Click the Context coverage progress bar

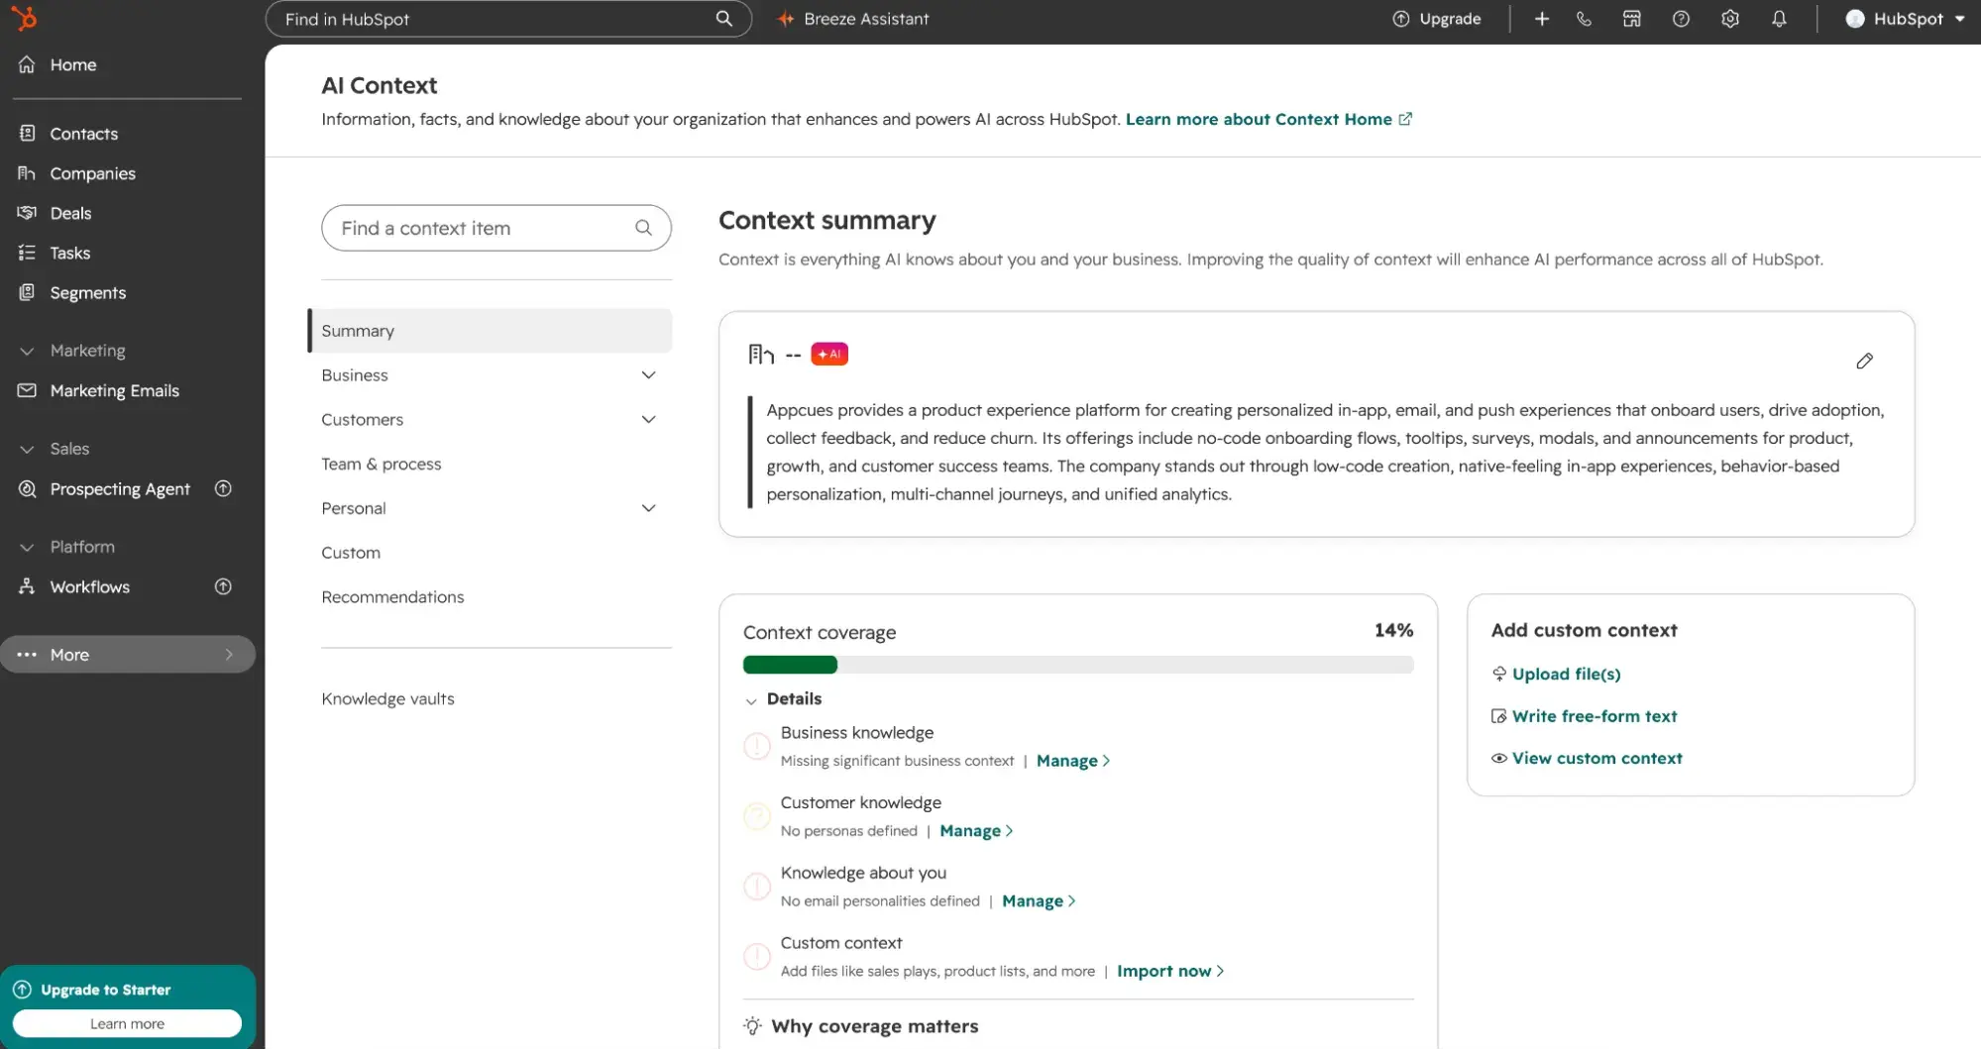[x=1078, y=665]
